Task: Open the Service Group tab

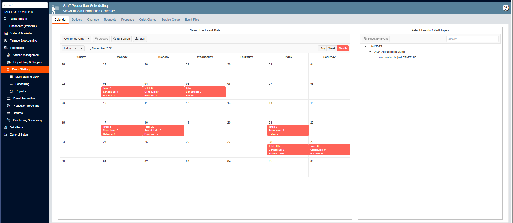Action: tap(170, 20)
